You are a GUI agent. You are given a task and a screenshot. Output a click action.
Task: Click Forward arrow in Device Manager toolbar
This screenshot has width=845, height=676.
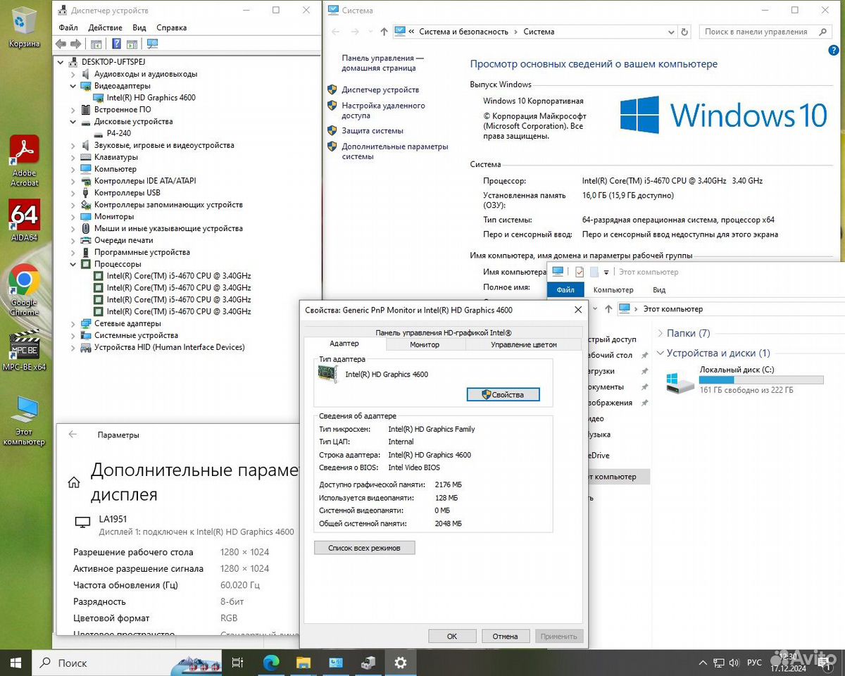coord(76,44)
